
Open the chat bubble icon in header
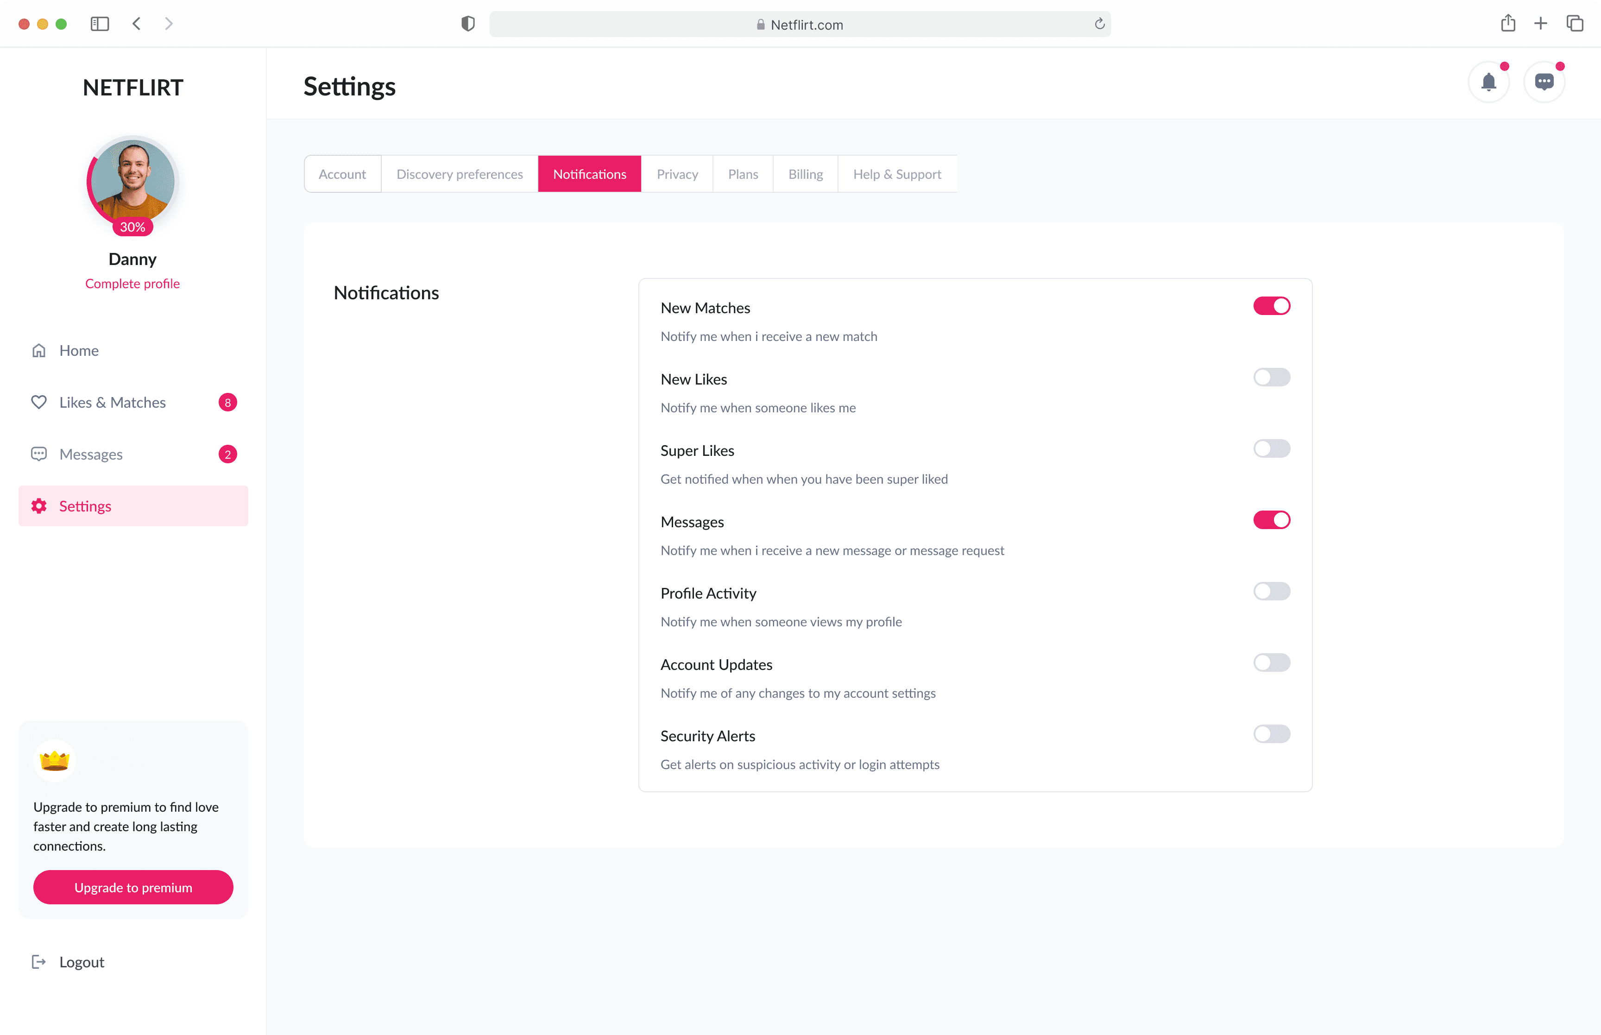(1544, 82)
